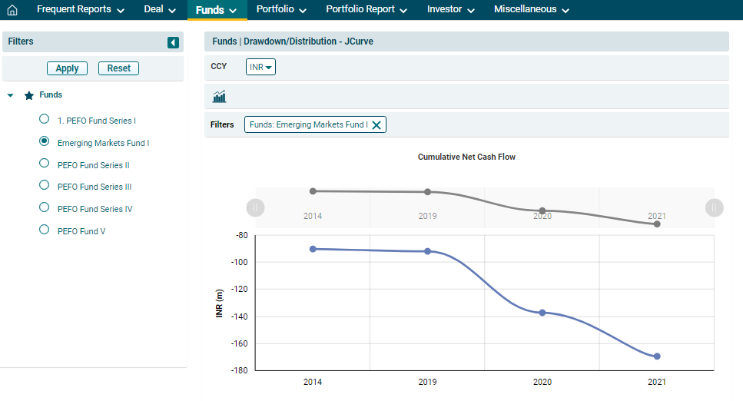Remove the Emerging Markets Fund I filter chip
The height and width of the screenshot is (401, 743).
click(376, 125)
